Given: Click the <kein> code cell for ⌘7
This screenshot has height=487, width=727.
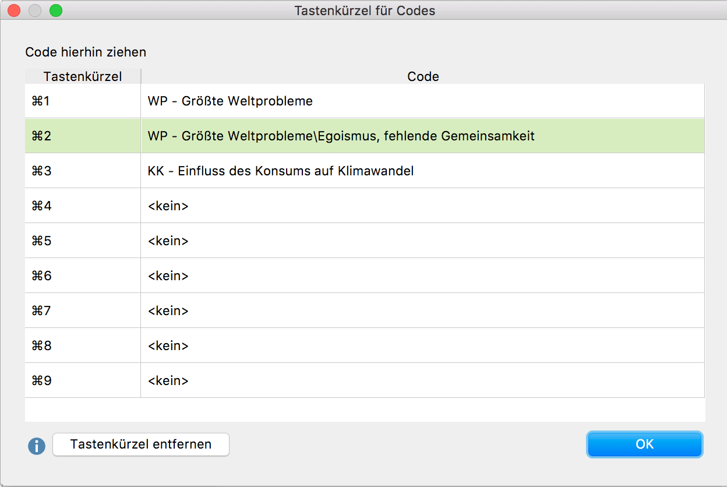Looking at the screenshot, I should click(x=423, y=311).
